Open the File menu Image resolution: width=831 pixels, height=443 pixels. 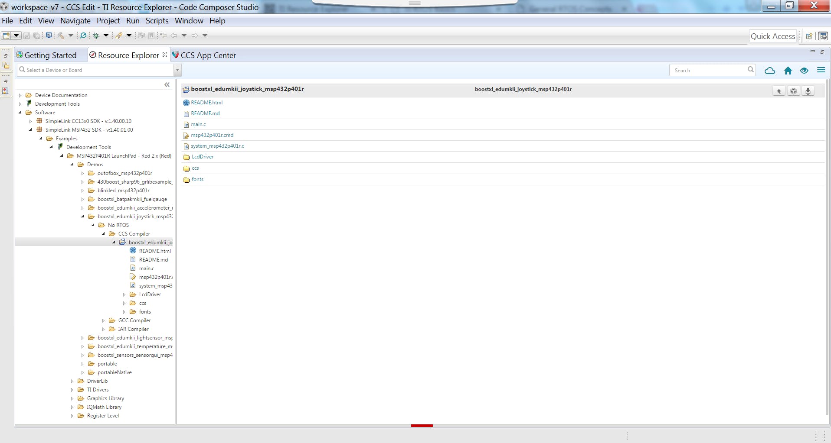pos(7,21)
